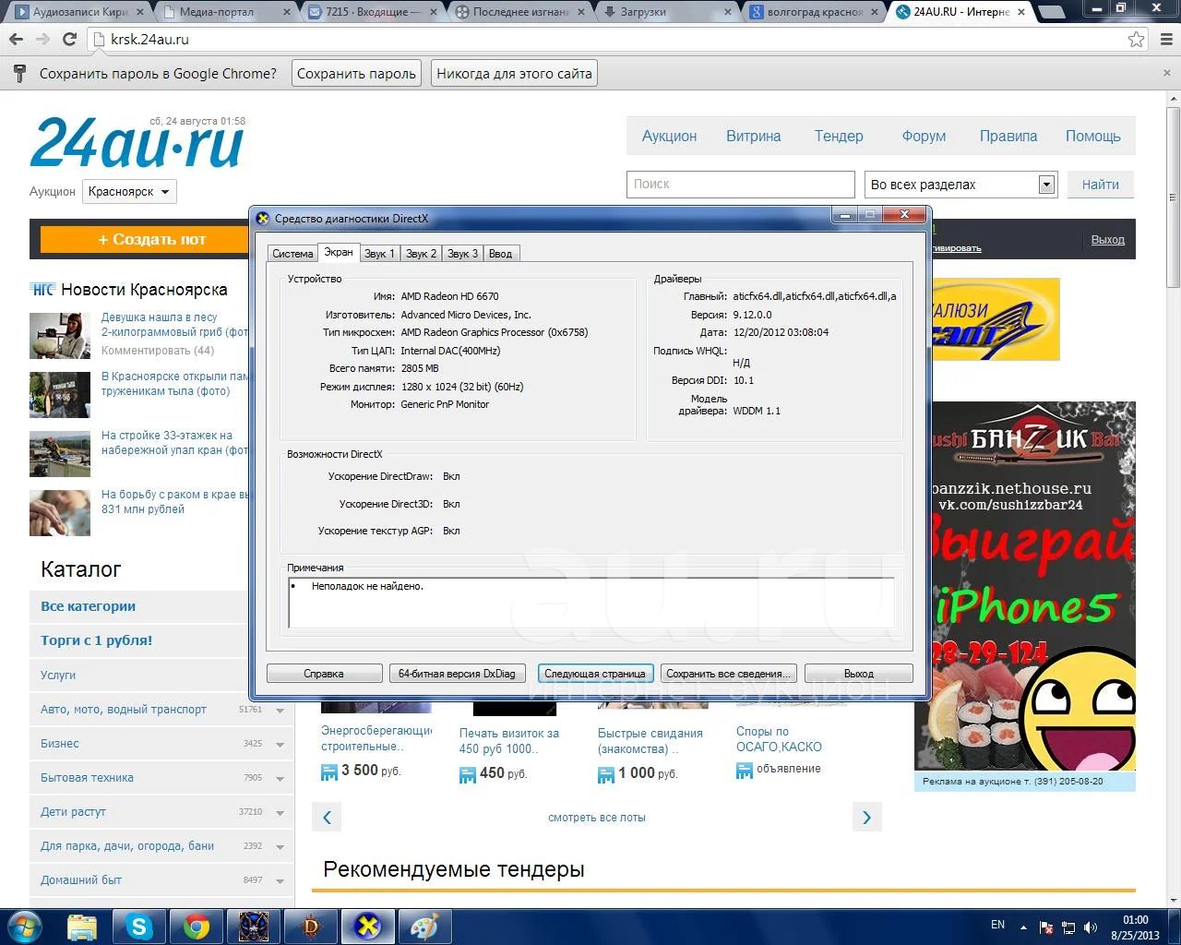This screenshot has height=945, width=1181.
Task: Open Windows Start menu orb
Action: pos(25,926)
